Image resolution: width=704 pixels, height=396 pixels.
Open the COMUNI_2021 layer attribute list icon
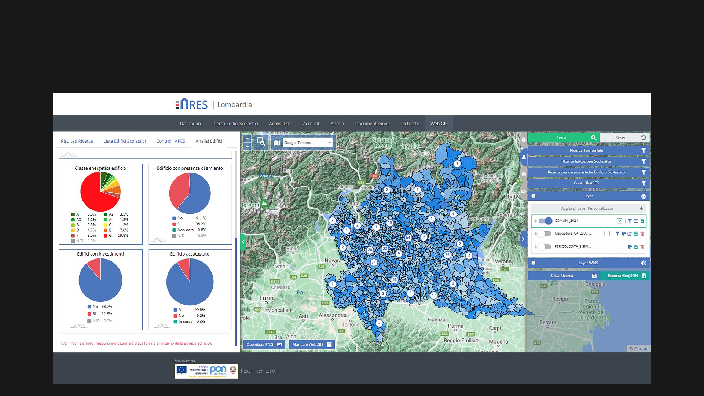click(x=636, y=221)
